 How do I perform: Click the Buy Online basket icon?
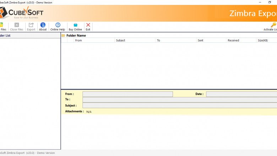pos(75,25)
